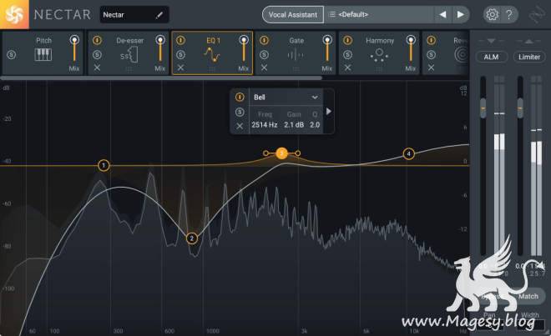This screenshot has height=336, width=551.
Task: Remove the Gate module
Action: coord(265,68)
